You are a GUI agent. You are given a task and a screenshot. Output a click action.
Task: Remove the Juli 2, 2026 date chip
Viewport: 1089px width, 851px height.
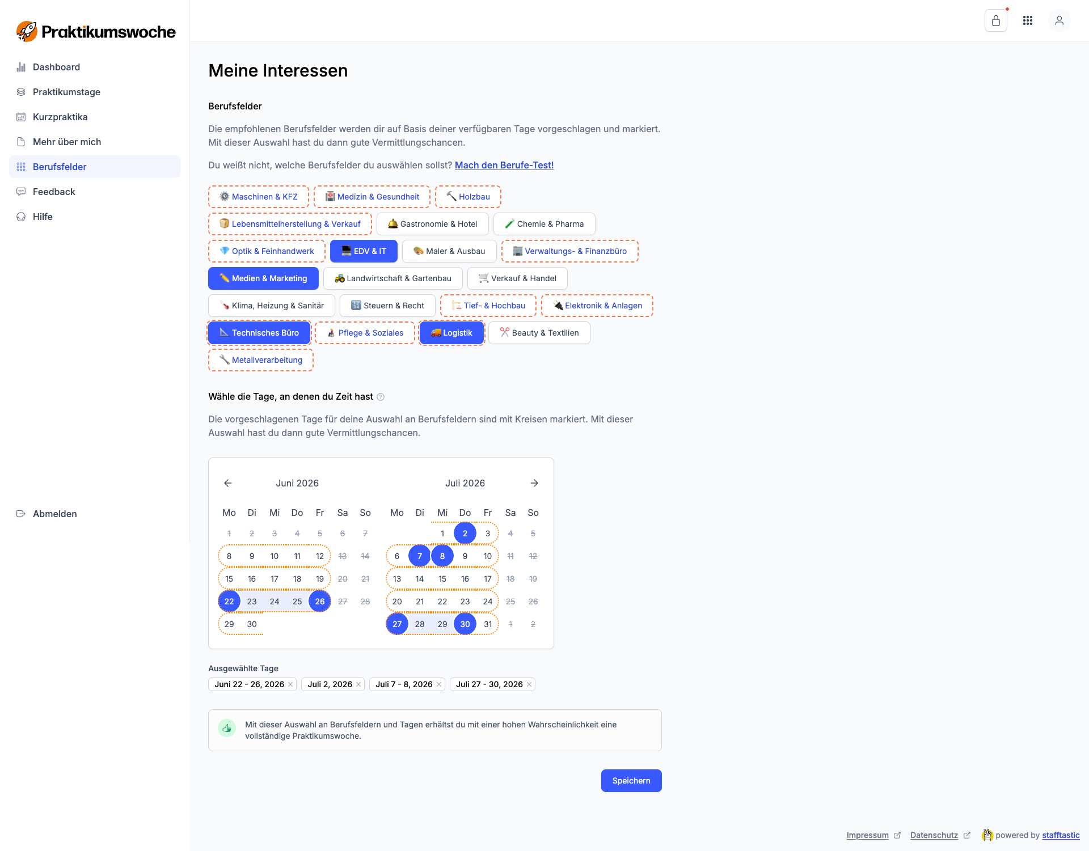tap(358, 684)
